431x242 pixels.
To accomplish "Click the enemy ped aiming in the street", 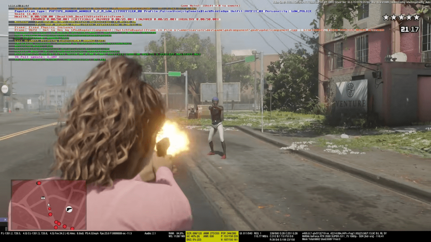I will click(x=216, y=128).
